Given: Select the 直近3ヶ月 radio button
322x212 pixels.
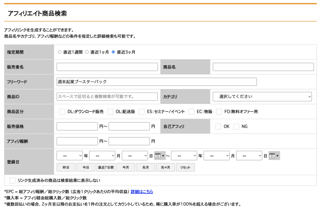Looking at the screenshot, I should click(113, 52).
